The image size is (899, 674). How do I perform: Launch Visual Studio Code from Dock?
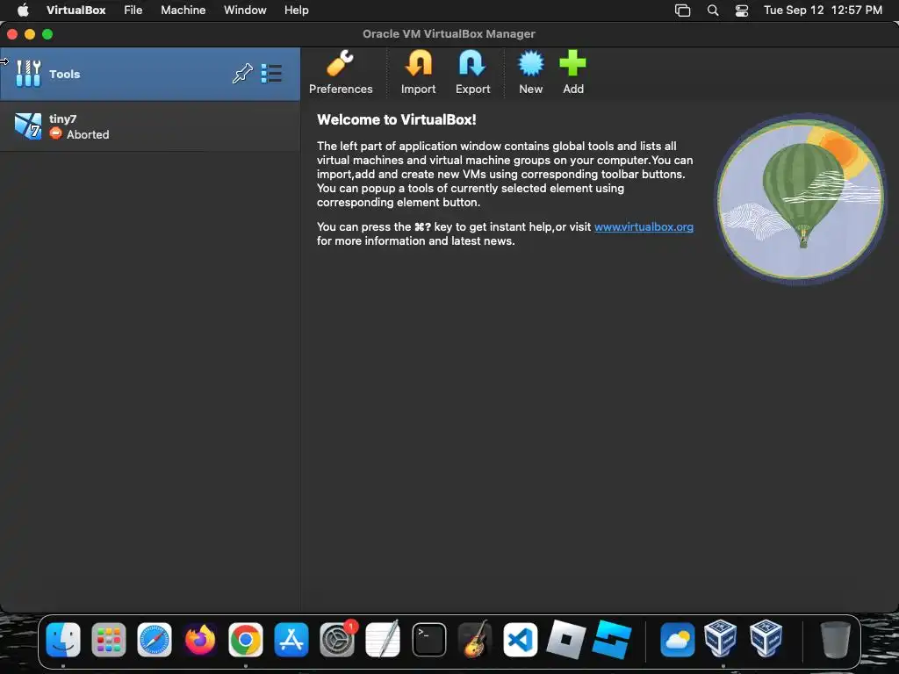tap(520, 640)
